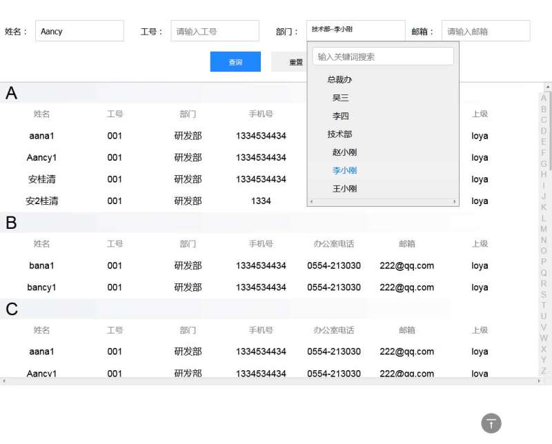Jump to letter T in alphabet index
The height and width of the screenshot is (444, 552).
click(544, 305)
